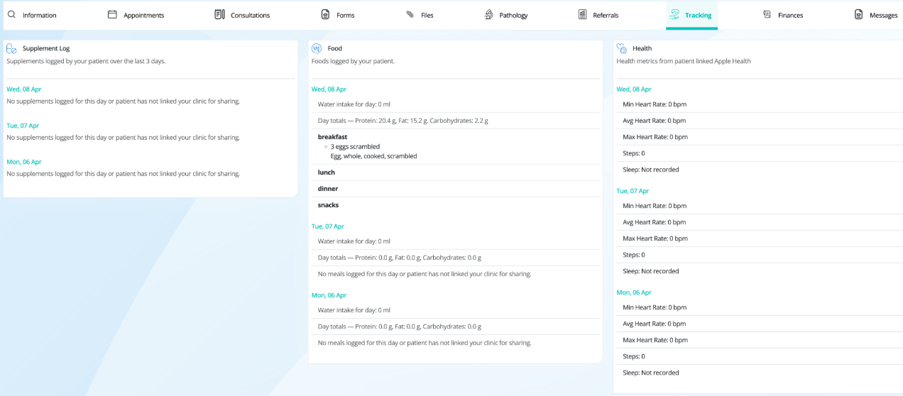The height and width of the screenshot is (396, 903).
Task: Click the Finances icon
Action: coord(767,14)
